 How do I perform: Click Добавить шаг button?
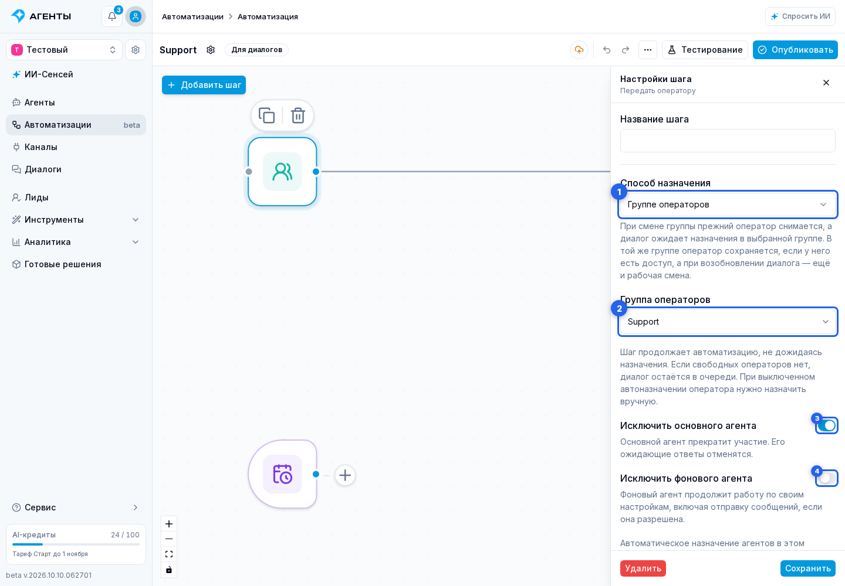tap(204, 85)
